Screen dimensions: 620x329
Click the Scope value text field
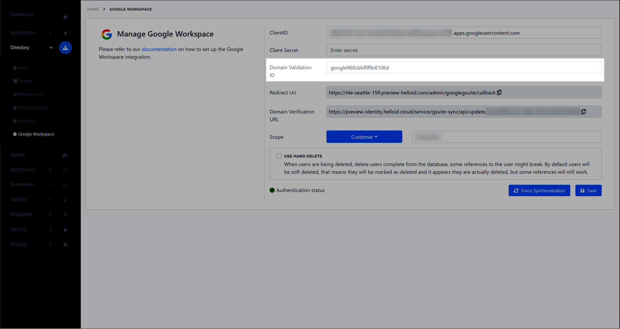tap(507, 137)
